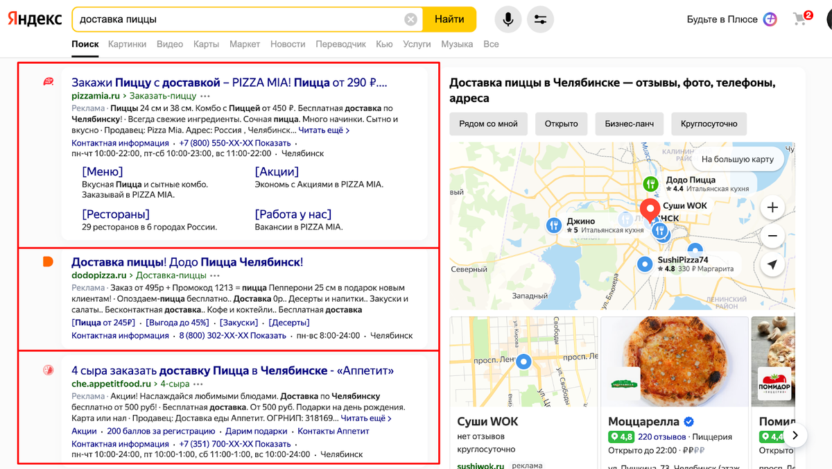Open the [Акции] sitelink

point(277,171)
